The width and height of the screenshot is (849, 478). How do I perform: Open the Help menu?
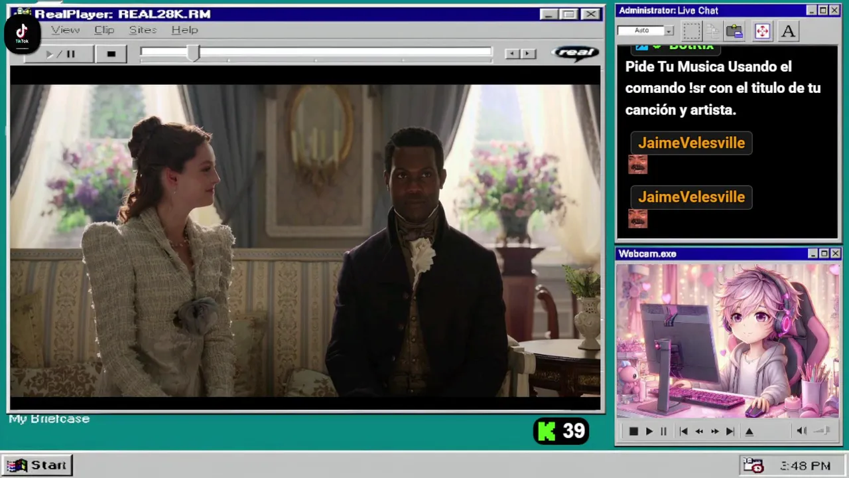coord(184,30)
